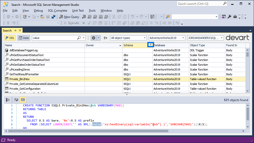The height and width of the screenshot is (143, 254).
Task: Open the Edit menu
Action: [15, 11]
